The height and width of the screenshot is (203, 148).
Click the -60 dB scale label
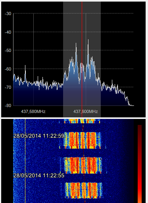(8, 69)
